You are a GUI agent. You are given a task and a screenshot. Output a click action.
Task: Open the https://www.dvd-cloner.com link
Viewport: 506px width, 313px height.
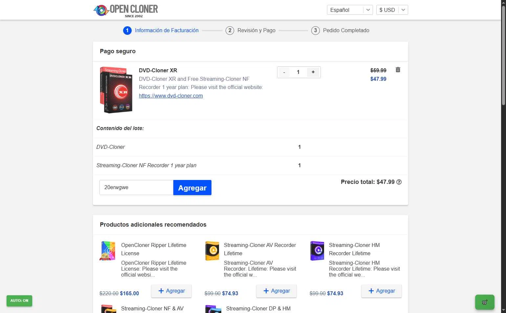coord(171,96)
